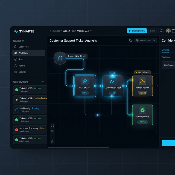The image size is (175, 175).
Task: Click the Run Workflow button
Action: pos(137,31)
